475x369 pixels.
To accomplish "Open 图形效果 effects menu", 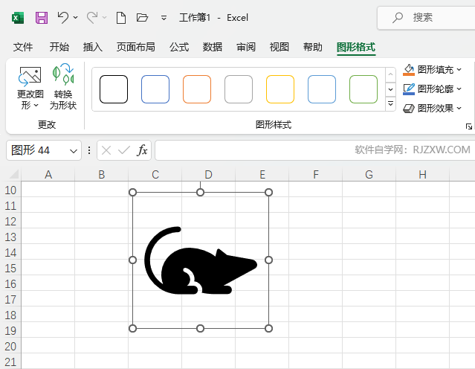I will click(x=433, y=108).
